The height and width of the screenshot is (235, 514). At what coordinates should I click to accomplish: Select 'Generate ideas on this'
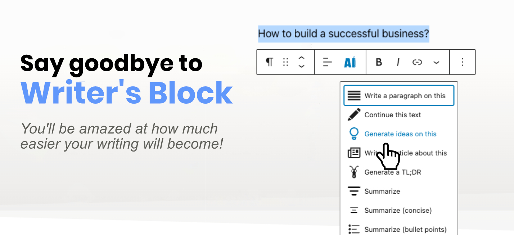pyautogui.click(x=400, y=134)
